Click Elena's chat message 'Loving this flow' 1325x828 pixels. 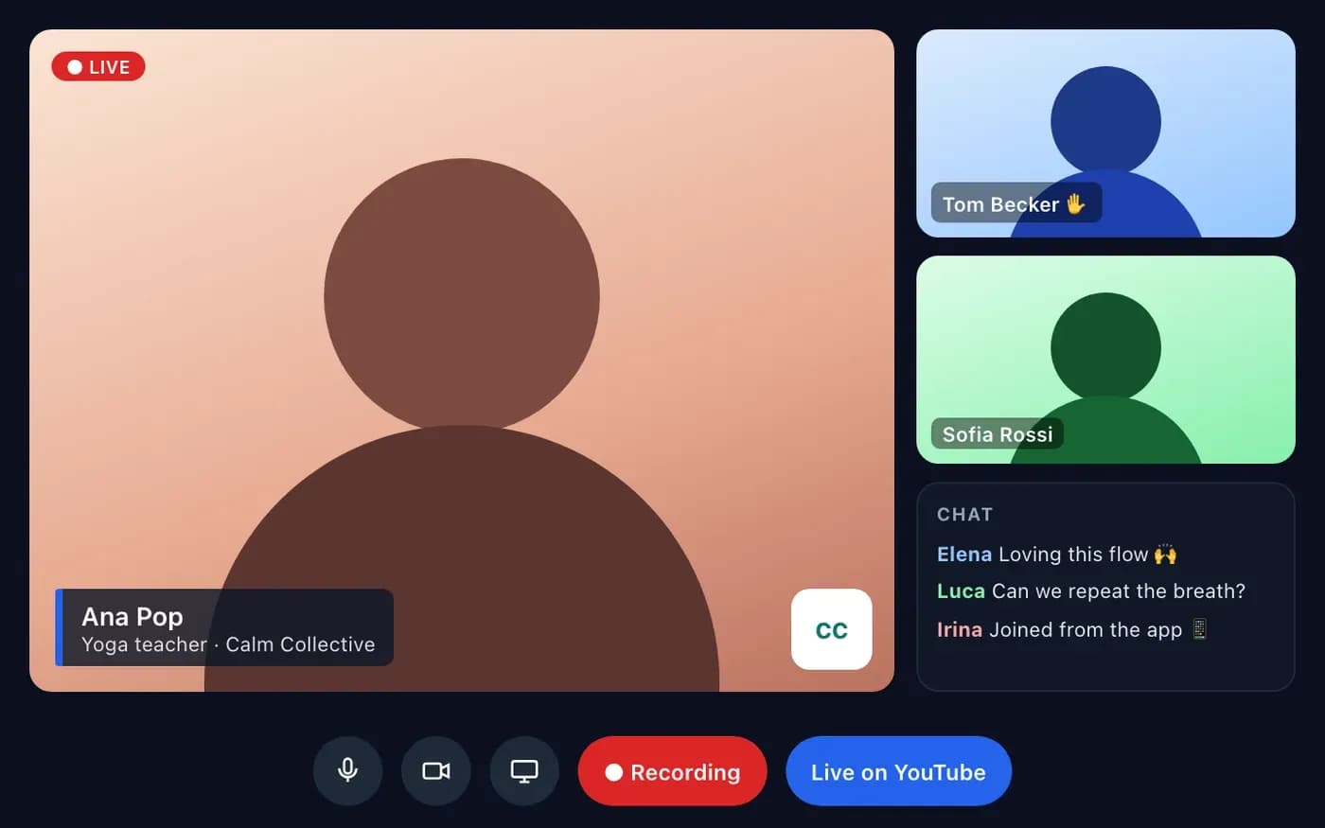(1057, 554)
